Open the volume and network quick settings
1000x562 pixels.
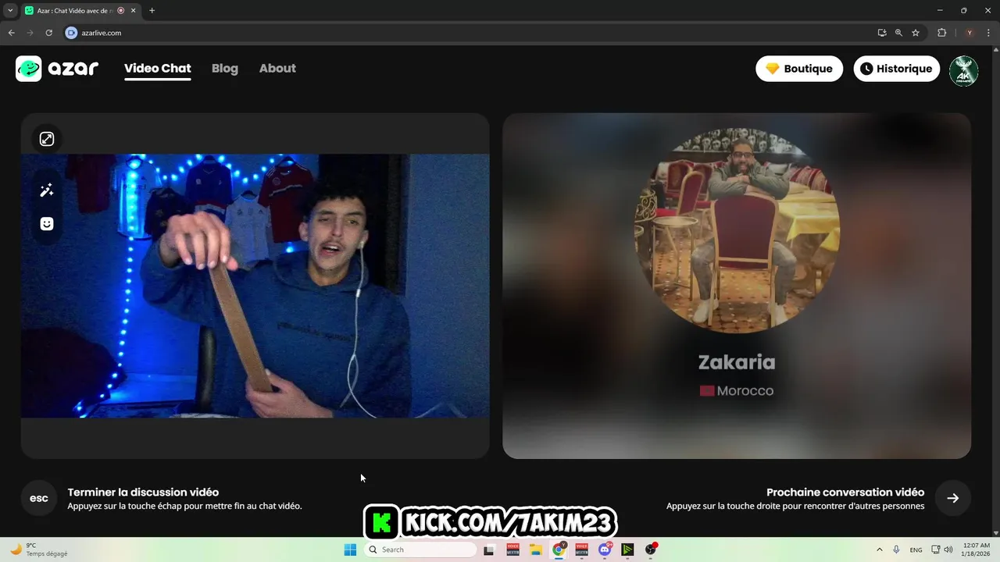(x=941, y=550)
